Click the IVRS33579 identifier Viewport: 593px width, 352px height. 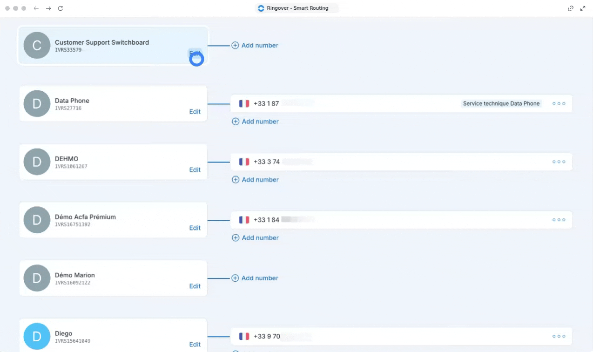(x=68, y=50)
